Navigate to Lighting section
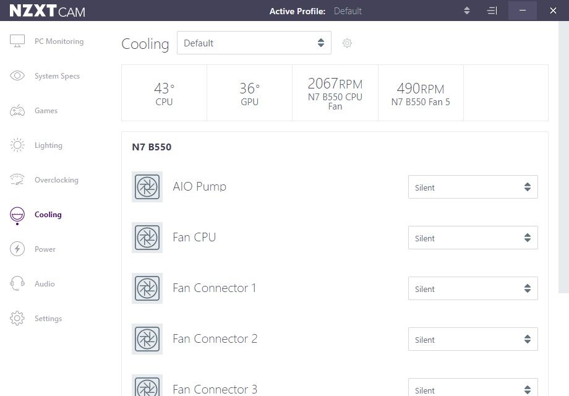This screenshot has width=569, height=396. pyautogui.click(x=48, y=145)
